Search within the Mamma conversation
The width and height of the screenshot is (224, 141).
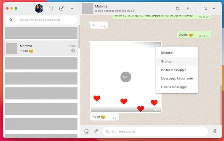pos(205,8)
